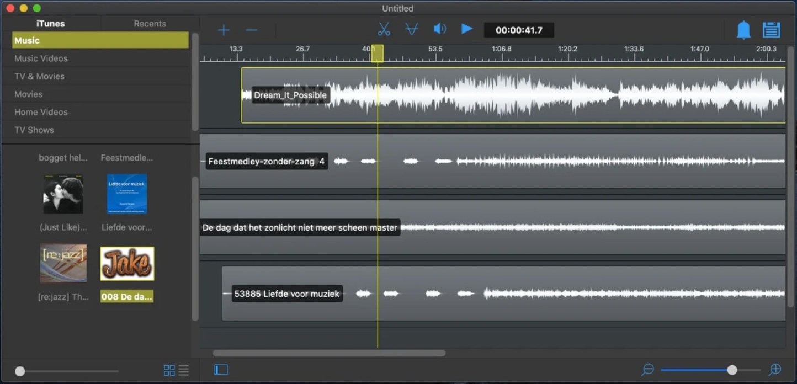The image size is (797, 384).
Task: Click the zoom in magnifier icon
Action: [x=775, y=370]
